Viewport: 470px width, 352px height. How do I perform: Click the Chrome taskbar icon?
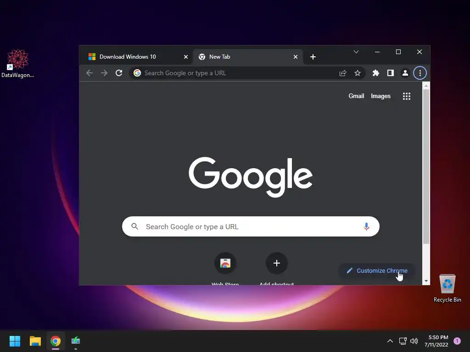(x=56, y=341)
